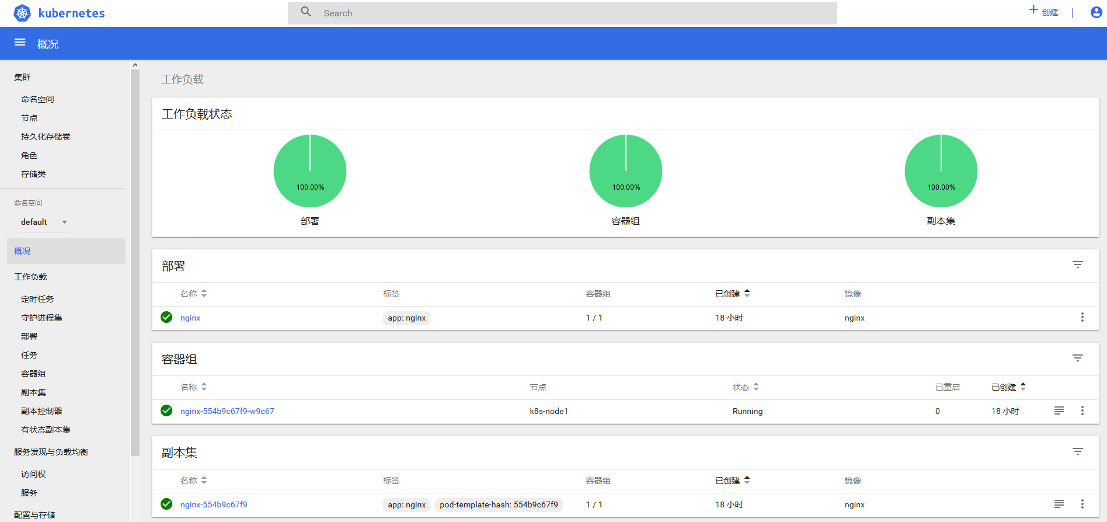Open actions menu for nginx-554b9c67f9 replica set
Image resolution: width=1107 pixels, height=522 pixels.
pos(1082,504)
